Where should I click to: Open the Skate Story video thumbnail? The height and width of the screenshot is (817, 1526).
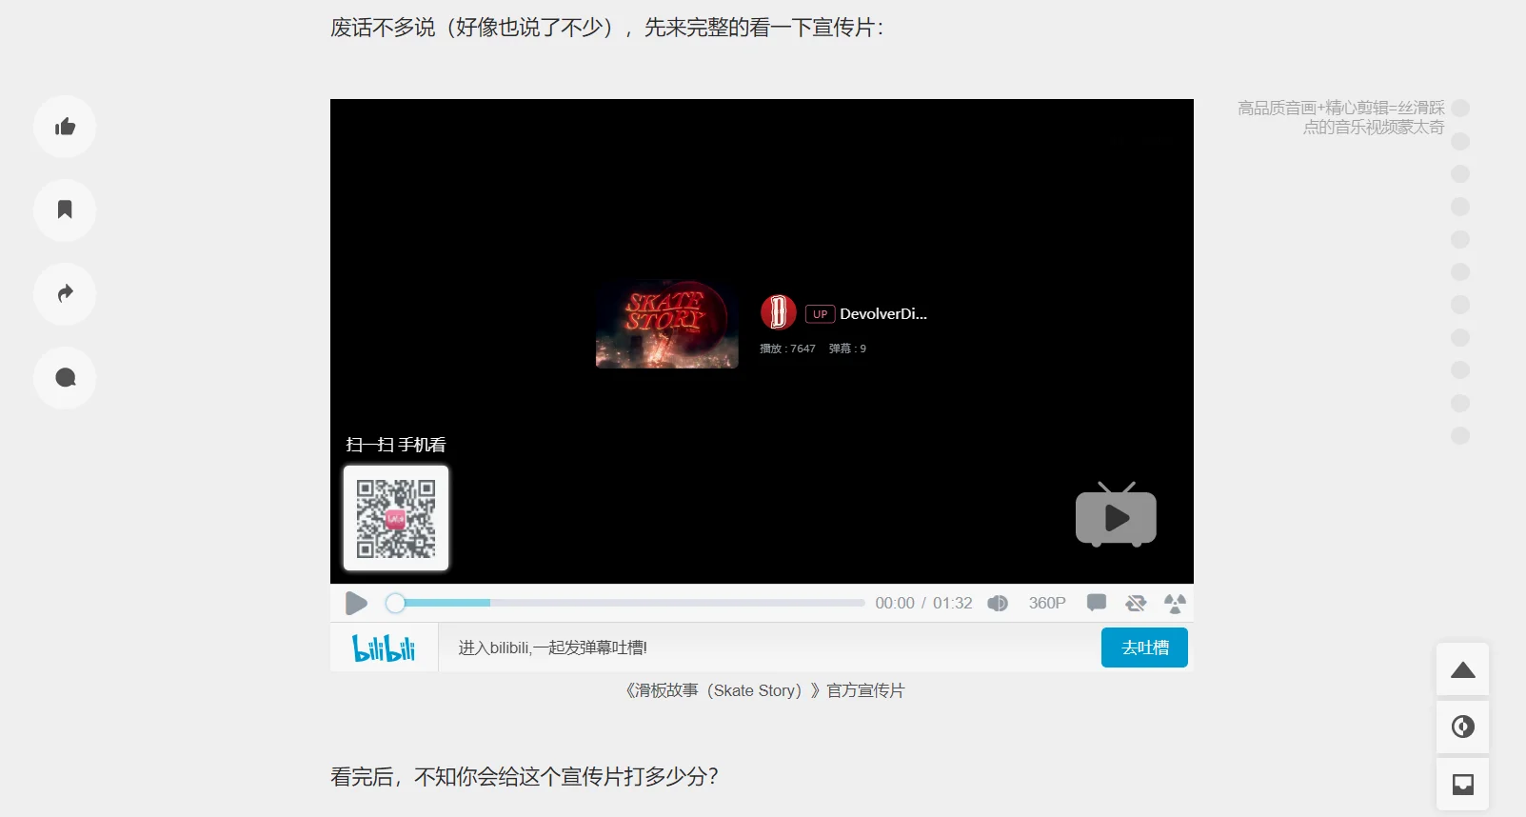(666, 324)
